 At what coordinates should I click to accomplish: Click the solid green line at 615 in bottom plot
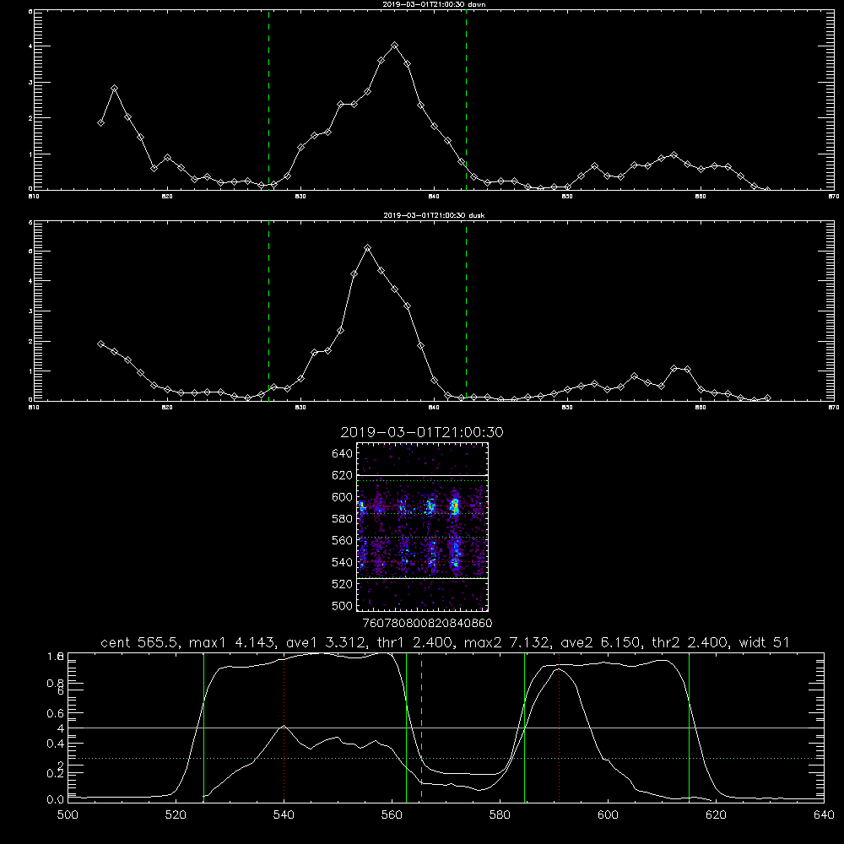(x=689, y=727)
